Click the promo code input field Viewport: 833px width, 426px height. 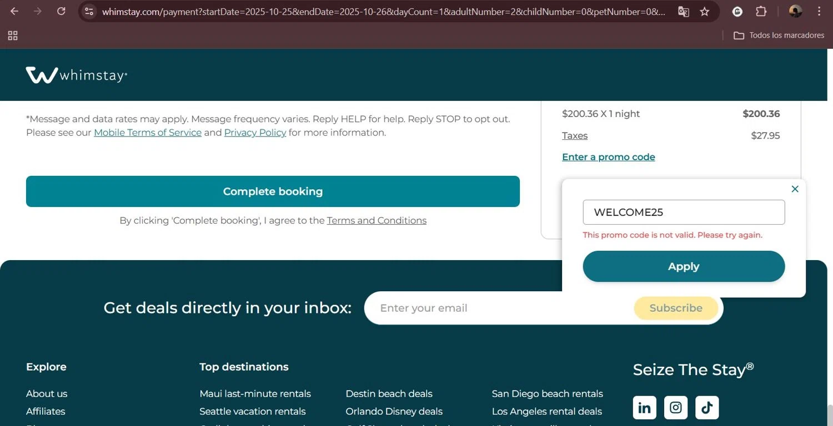point(684,212)
